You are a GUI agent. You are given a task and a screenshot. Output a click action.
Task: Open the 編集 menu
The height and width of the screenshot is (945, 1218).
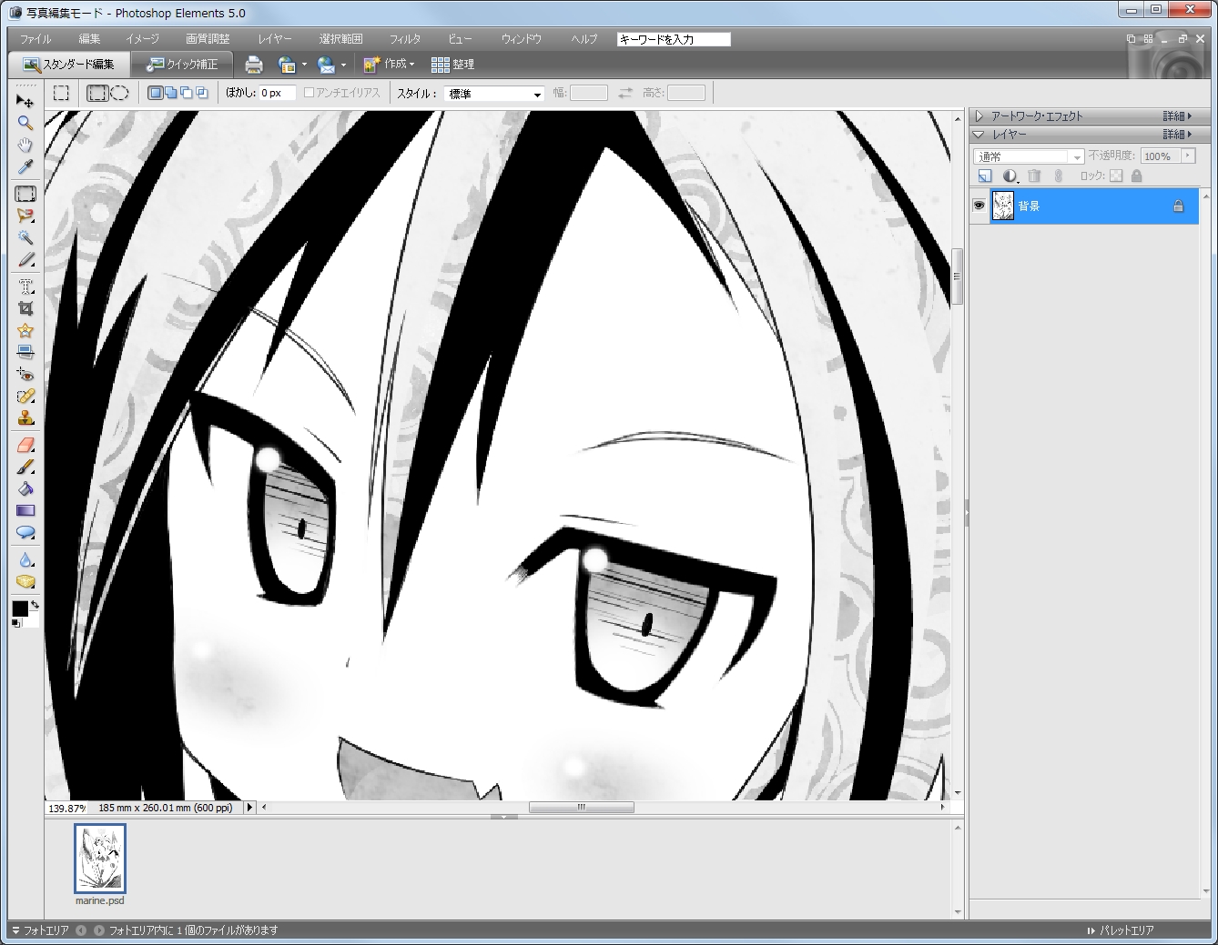89,39
